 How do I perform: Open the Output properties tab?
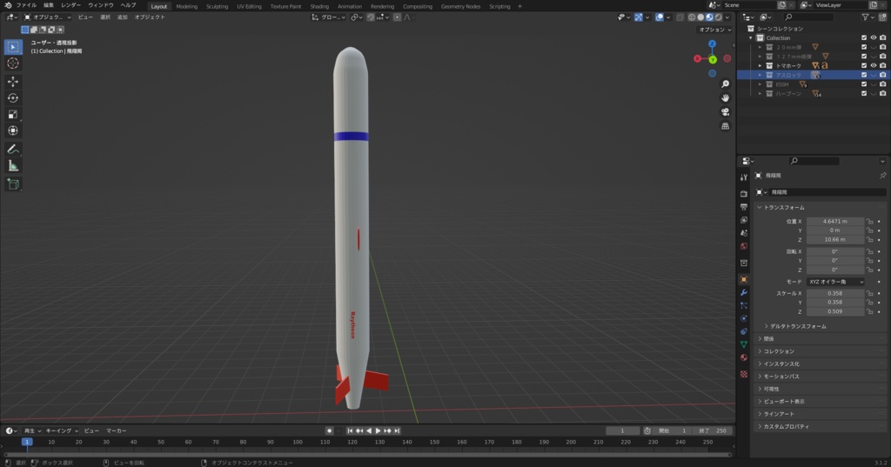coord(744,207)
